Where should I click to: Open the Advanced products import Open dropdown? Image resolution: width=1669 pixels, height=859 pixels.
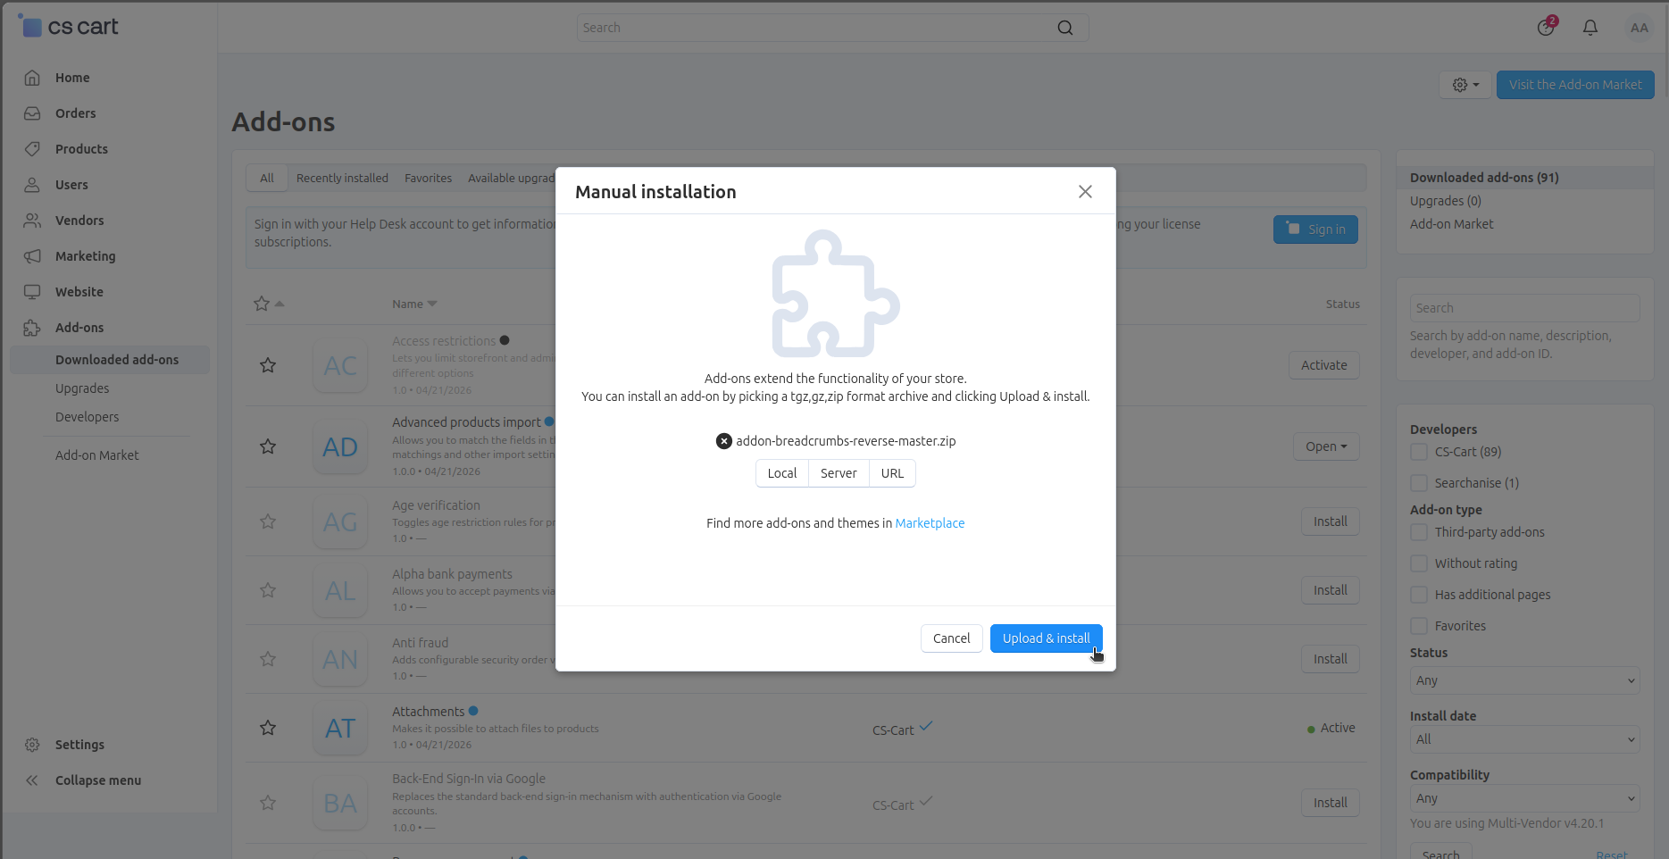tap(1326, 446)
